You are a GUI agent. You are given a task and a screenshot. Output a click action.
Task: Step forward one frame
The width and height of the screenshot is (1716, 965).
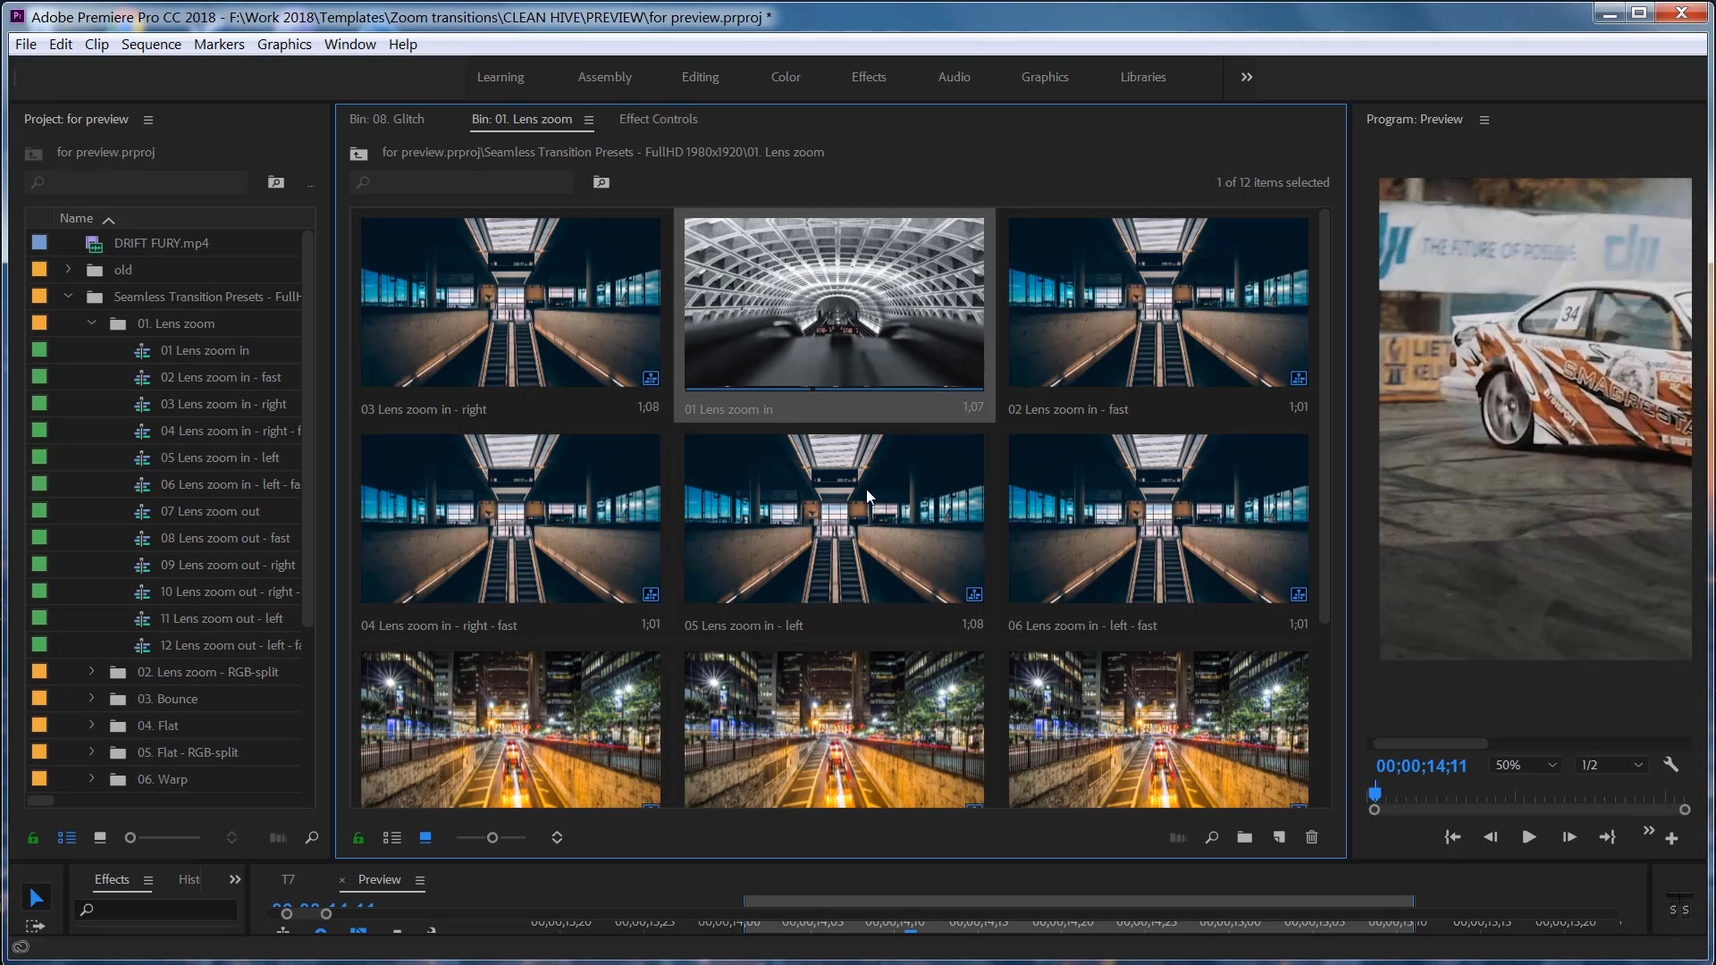(x=1569, y=837)
